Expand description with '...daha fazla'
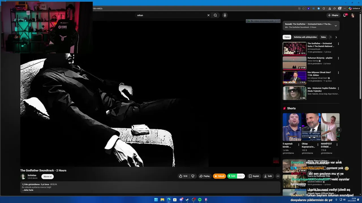This screenshot has width=362, height=203. pyautogui.click(x=28, y=190)
